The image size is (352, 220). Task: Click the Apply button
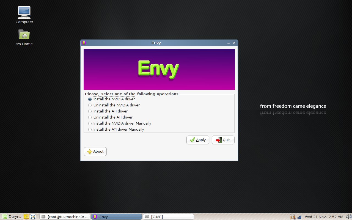click(x=198, y=140)
